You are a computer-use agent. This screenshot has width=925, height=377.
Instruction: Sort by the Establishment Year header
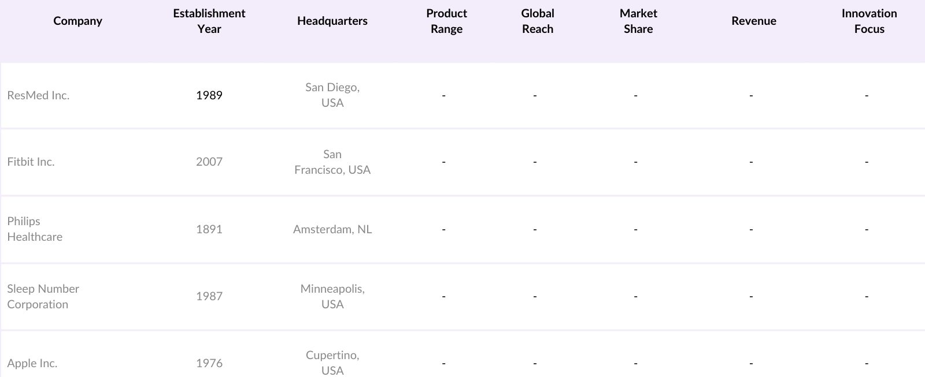[x=209, y=21]
